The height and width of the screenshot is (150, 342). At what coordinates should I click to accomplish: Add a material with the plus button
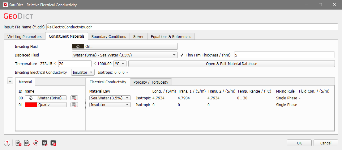(10, 81)
